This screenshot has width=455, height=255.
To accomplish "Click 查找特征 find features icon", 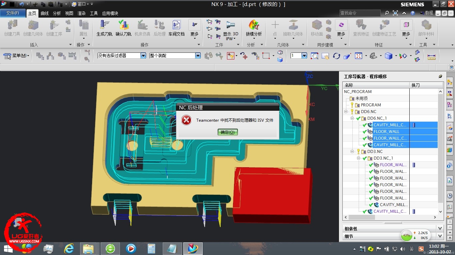I will [361, 28].
